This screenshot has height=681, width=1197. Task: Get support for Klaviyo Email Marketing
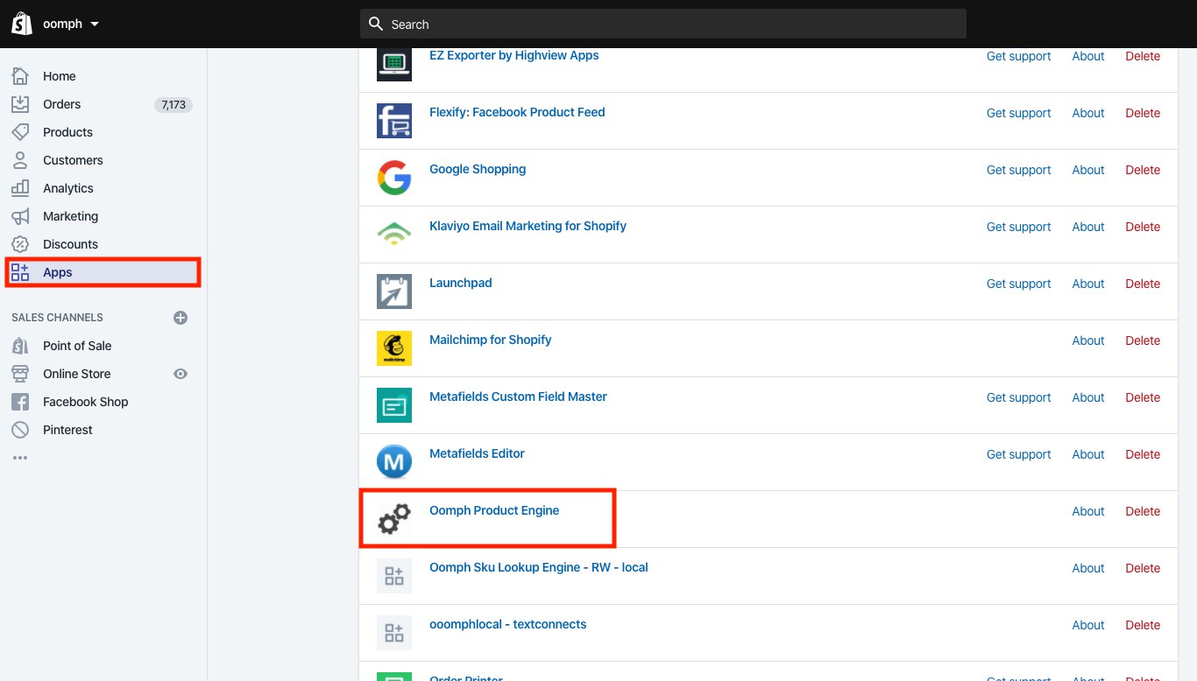tap(1018, 227)
